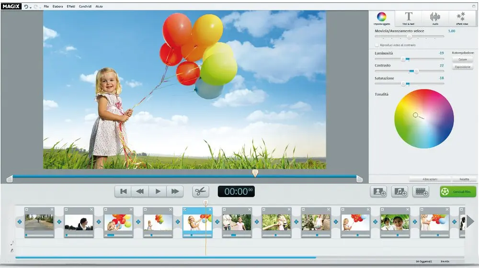Click the preview playhead marker under the video
This screenshot has width=479, height=268.
[x=255, y=173]
